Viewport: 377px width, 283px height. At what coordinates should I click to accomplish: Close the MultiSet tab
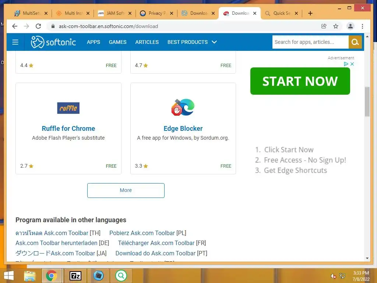pyautogui.click(x=46, y=13)
